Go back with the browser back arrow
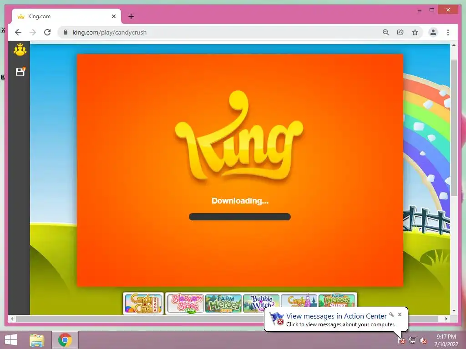Screen dimensions: 466x349 click(x=18, y=32)
